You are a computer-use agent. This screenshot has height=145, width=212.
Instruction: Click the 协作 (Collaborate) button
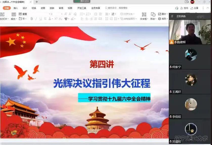click(x=185, y=8)
